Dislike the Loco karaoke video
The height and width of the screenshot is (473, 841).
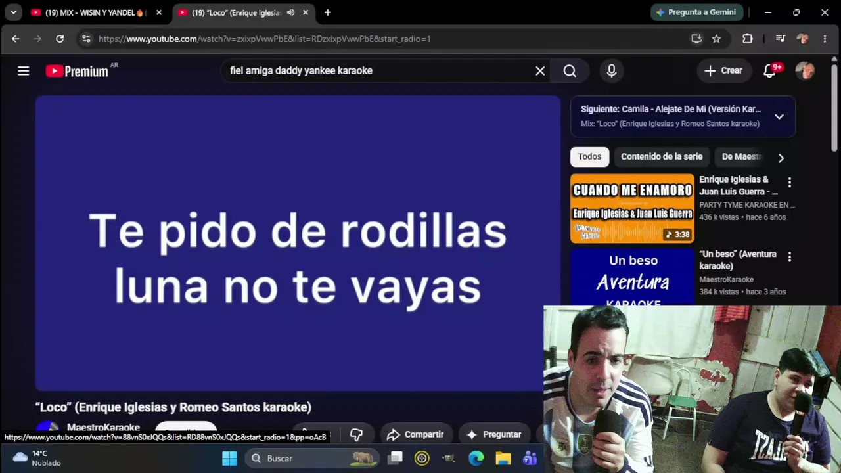pyautogui.click(x=356, y=434)
